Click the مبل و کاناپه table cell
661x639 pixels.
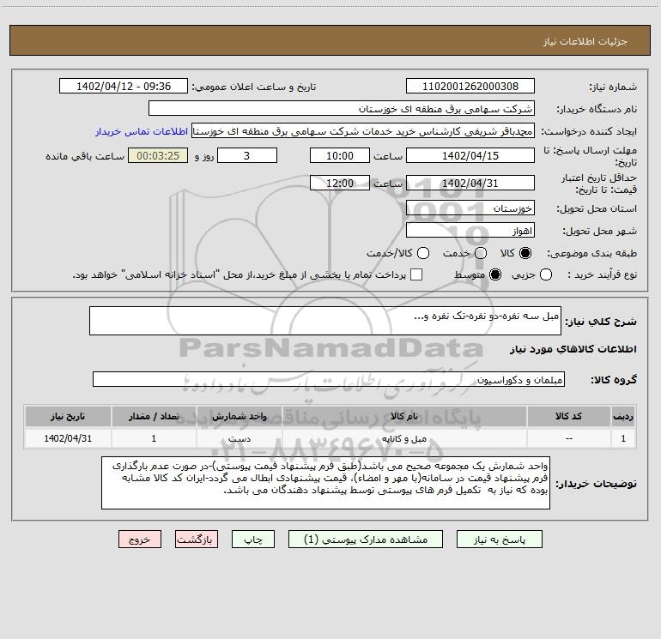coord(403,438)
